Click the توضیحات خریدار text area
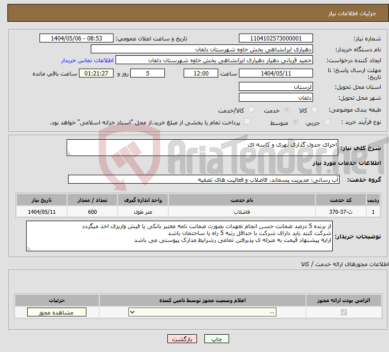This screenshot has height=352, width=389. (x=179, y=236)
